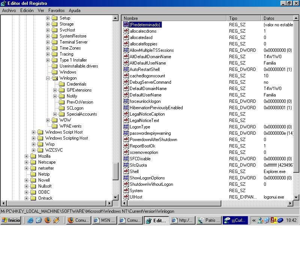Click the SvcHost folder icon
The image size is (300, 274).
coord(55,30)
